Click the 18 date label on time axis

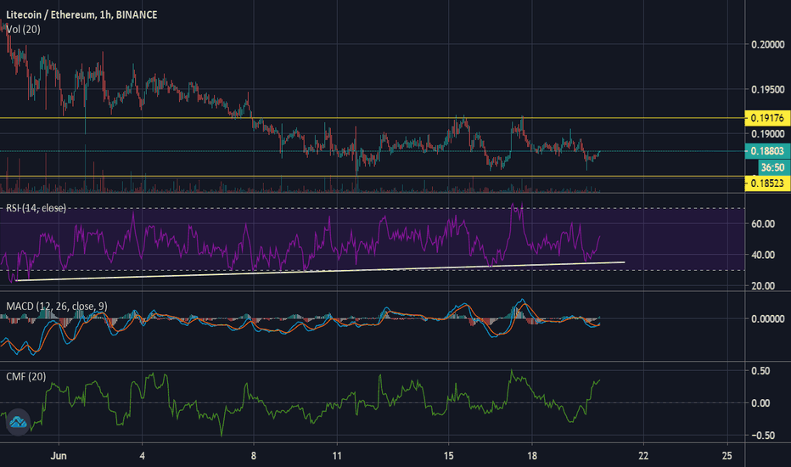click(531, 456)
